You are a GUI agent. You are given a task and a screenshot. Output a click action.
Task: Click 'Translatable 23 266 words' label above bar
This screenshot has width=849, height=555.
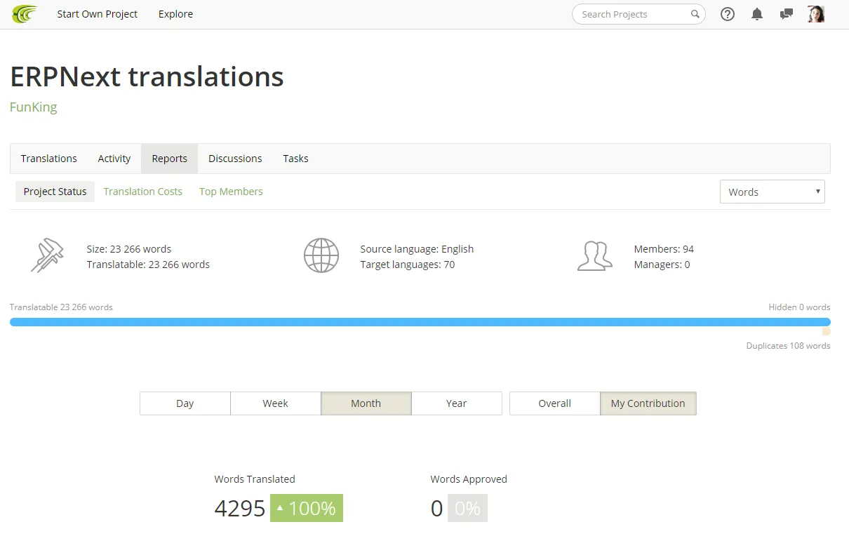61,307
